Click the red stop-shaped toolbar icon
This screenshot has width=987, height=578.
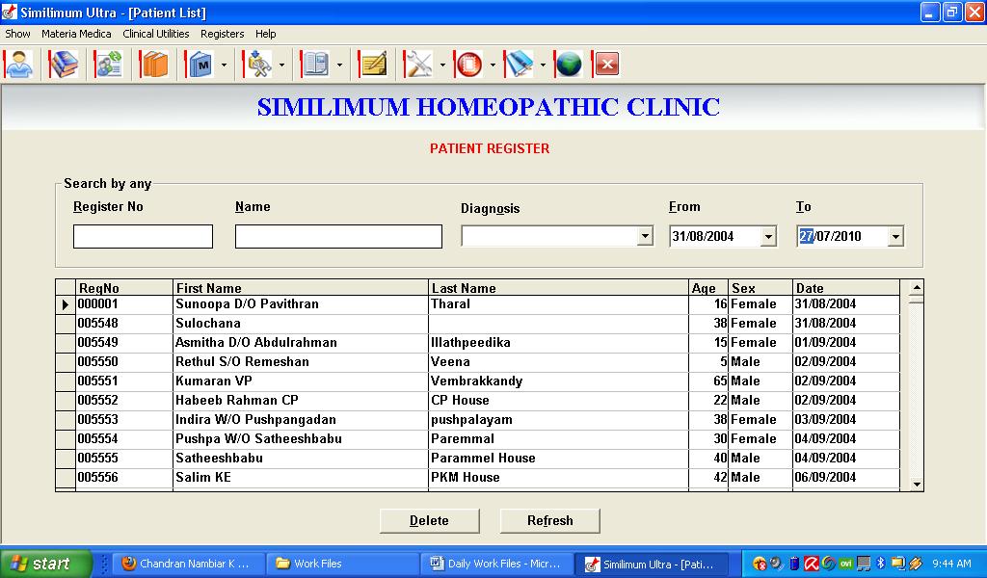[x=468, y=65]
